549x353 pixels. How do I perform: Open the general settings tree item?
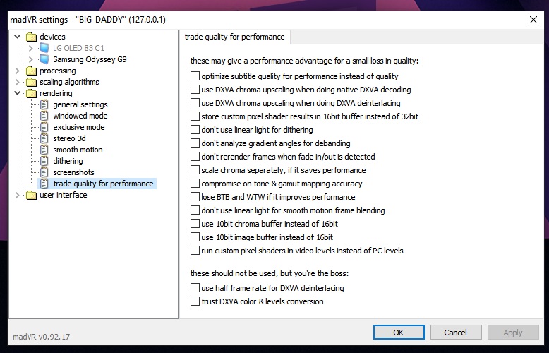[80, 104]
